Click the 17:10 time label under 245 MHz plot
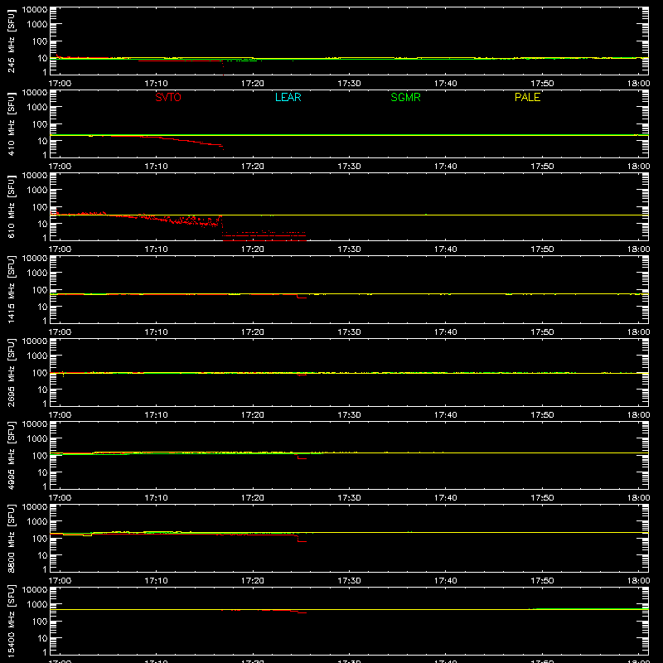The width and height of the screenshot is (663, 663). pos(156,84)
